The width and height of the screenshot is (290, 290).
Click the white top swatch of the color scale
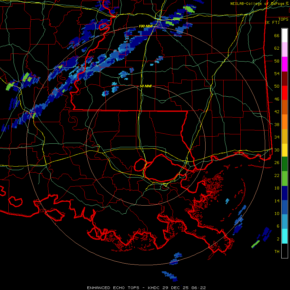tap(285, 35)
